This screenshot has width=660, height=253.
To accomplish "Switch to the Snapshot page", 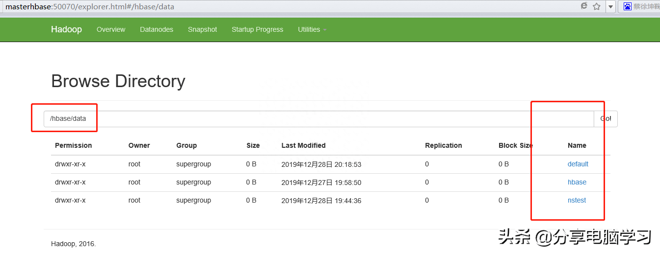I will click(x=202, y=29).
